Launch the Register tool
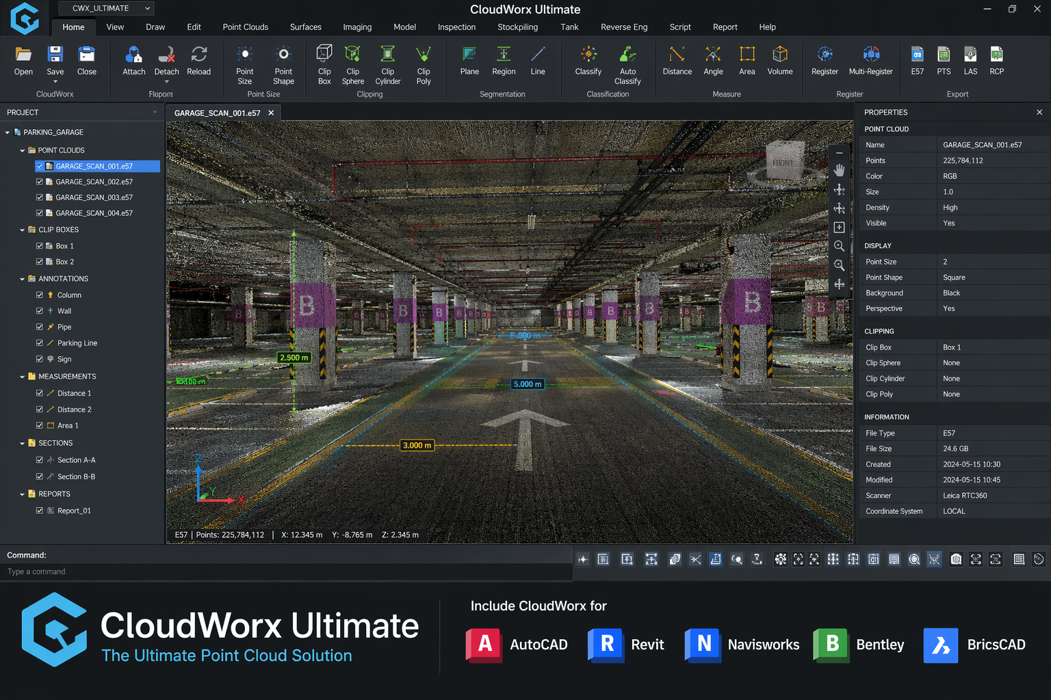This screenshot has width=1051, height=700. (x=825, y=61)
